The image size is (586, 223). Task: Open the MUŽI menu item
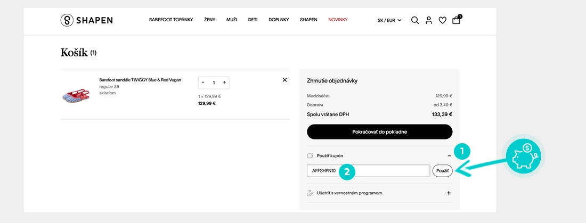pyautogui.click(x=232, y=20)
